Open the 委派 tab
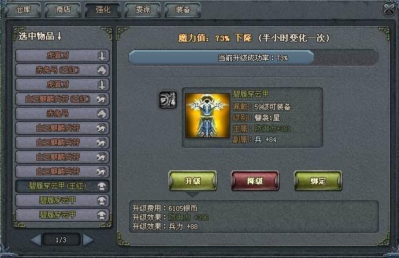 [143, 10]
